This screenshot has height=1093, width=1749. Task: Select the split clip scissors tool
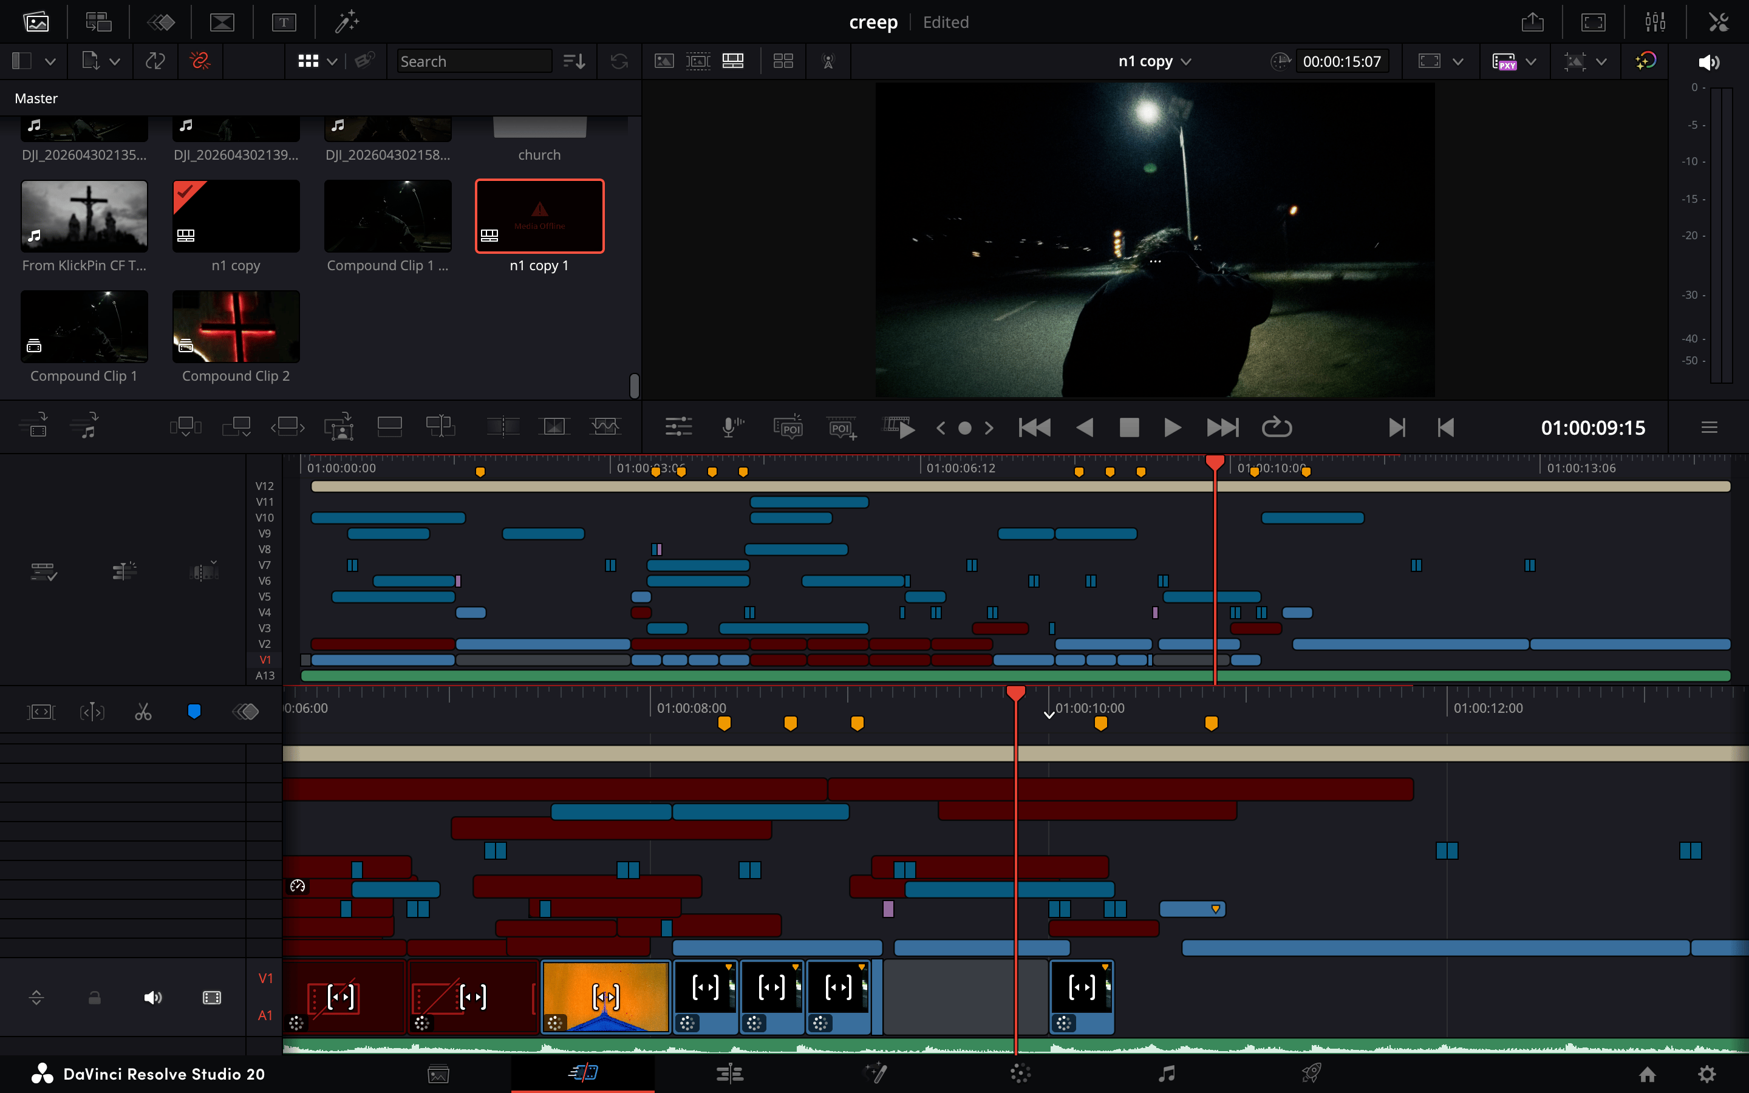point(143,712)
